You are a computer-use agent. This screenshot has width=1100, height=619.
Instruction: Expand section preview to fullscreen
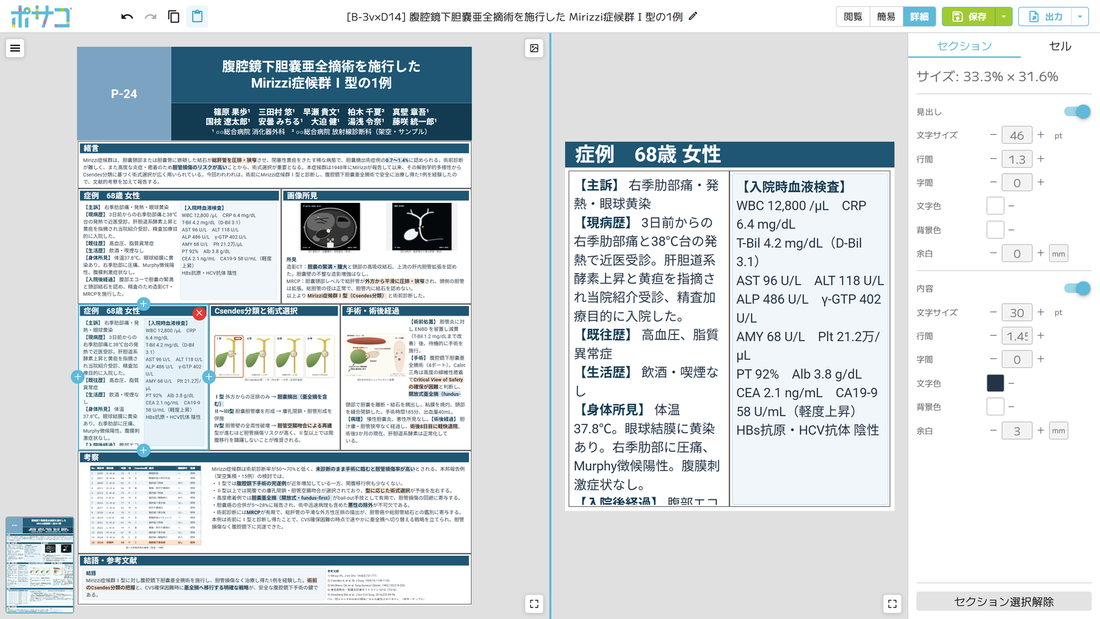892,604
